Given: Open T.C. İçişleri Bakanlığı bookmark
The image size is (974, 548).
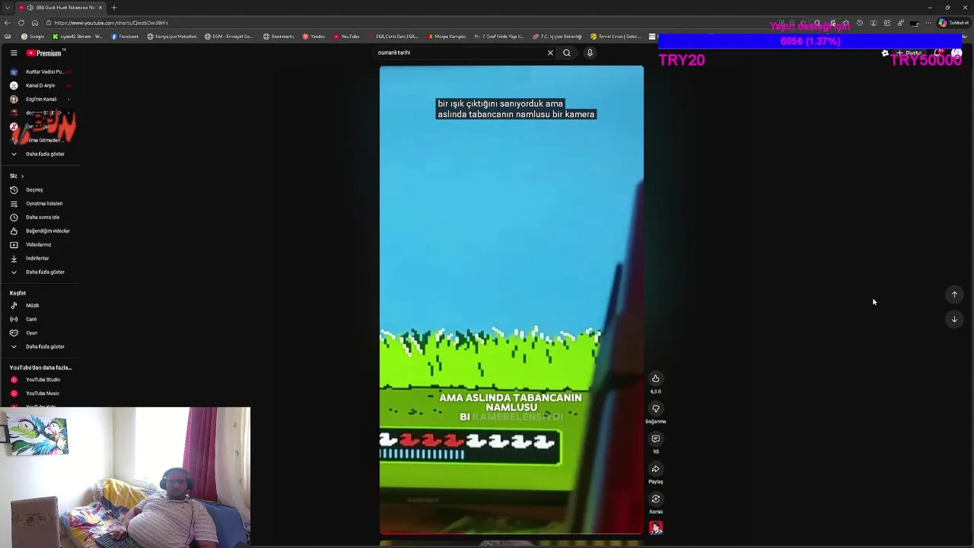Looking at the screenshot, I should tap(558, 37).
